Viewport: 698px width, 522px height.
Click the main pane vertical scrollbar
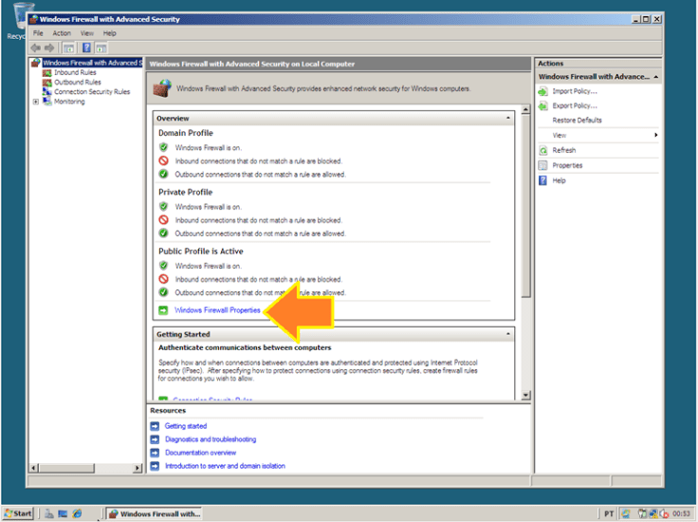pos(526,237)
